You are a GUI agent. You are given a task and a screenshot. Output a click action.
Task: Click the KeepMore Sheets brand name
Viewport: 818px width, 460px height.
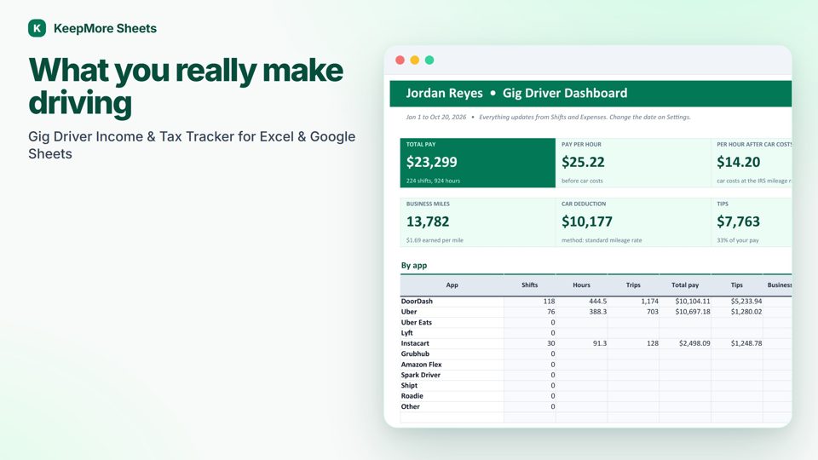coord(105,28)
